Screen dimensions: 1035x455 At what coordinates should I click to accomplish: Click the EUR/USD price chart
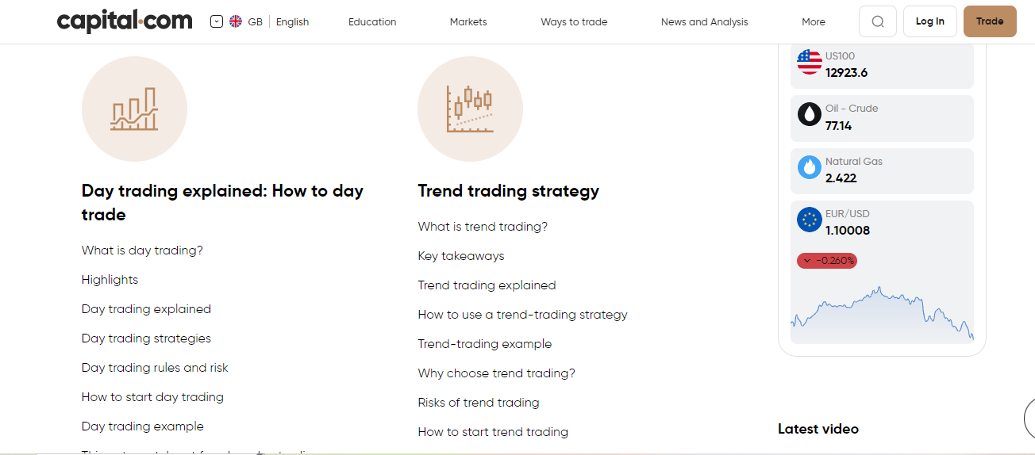[x=882, y=315]
